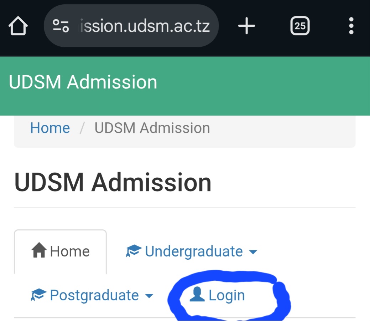This screenshot has width=370, height=321.
Task: Tap the UDSM Admission breadcrumb text
Action: pyautogui.click(x=151, y=128)
